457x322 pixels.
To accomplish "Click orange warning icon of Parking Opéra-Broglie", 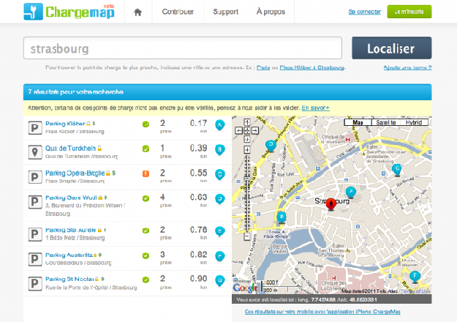I will point(146,173).
